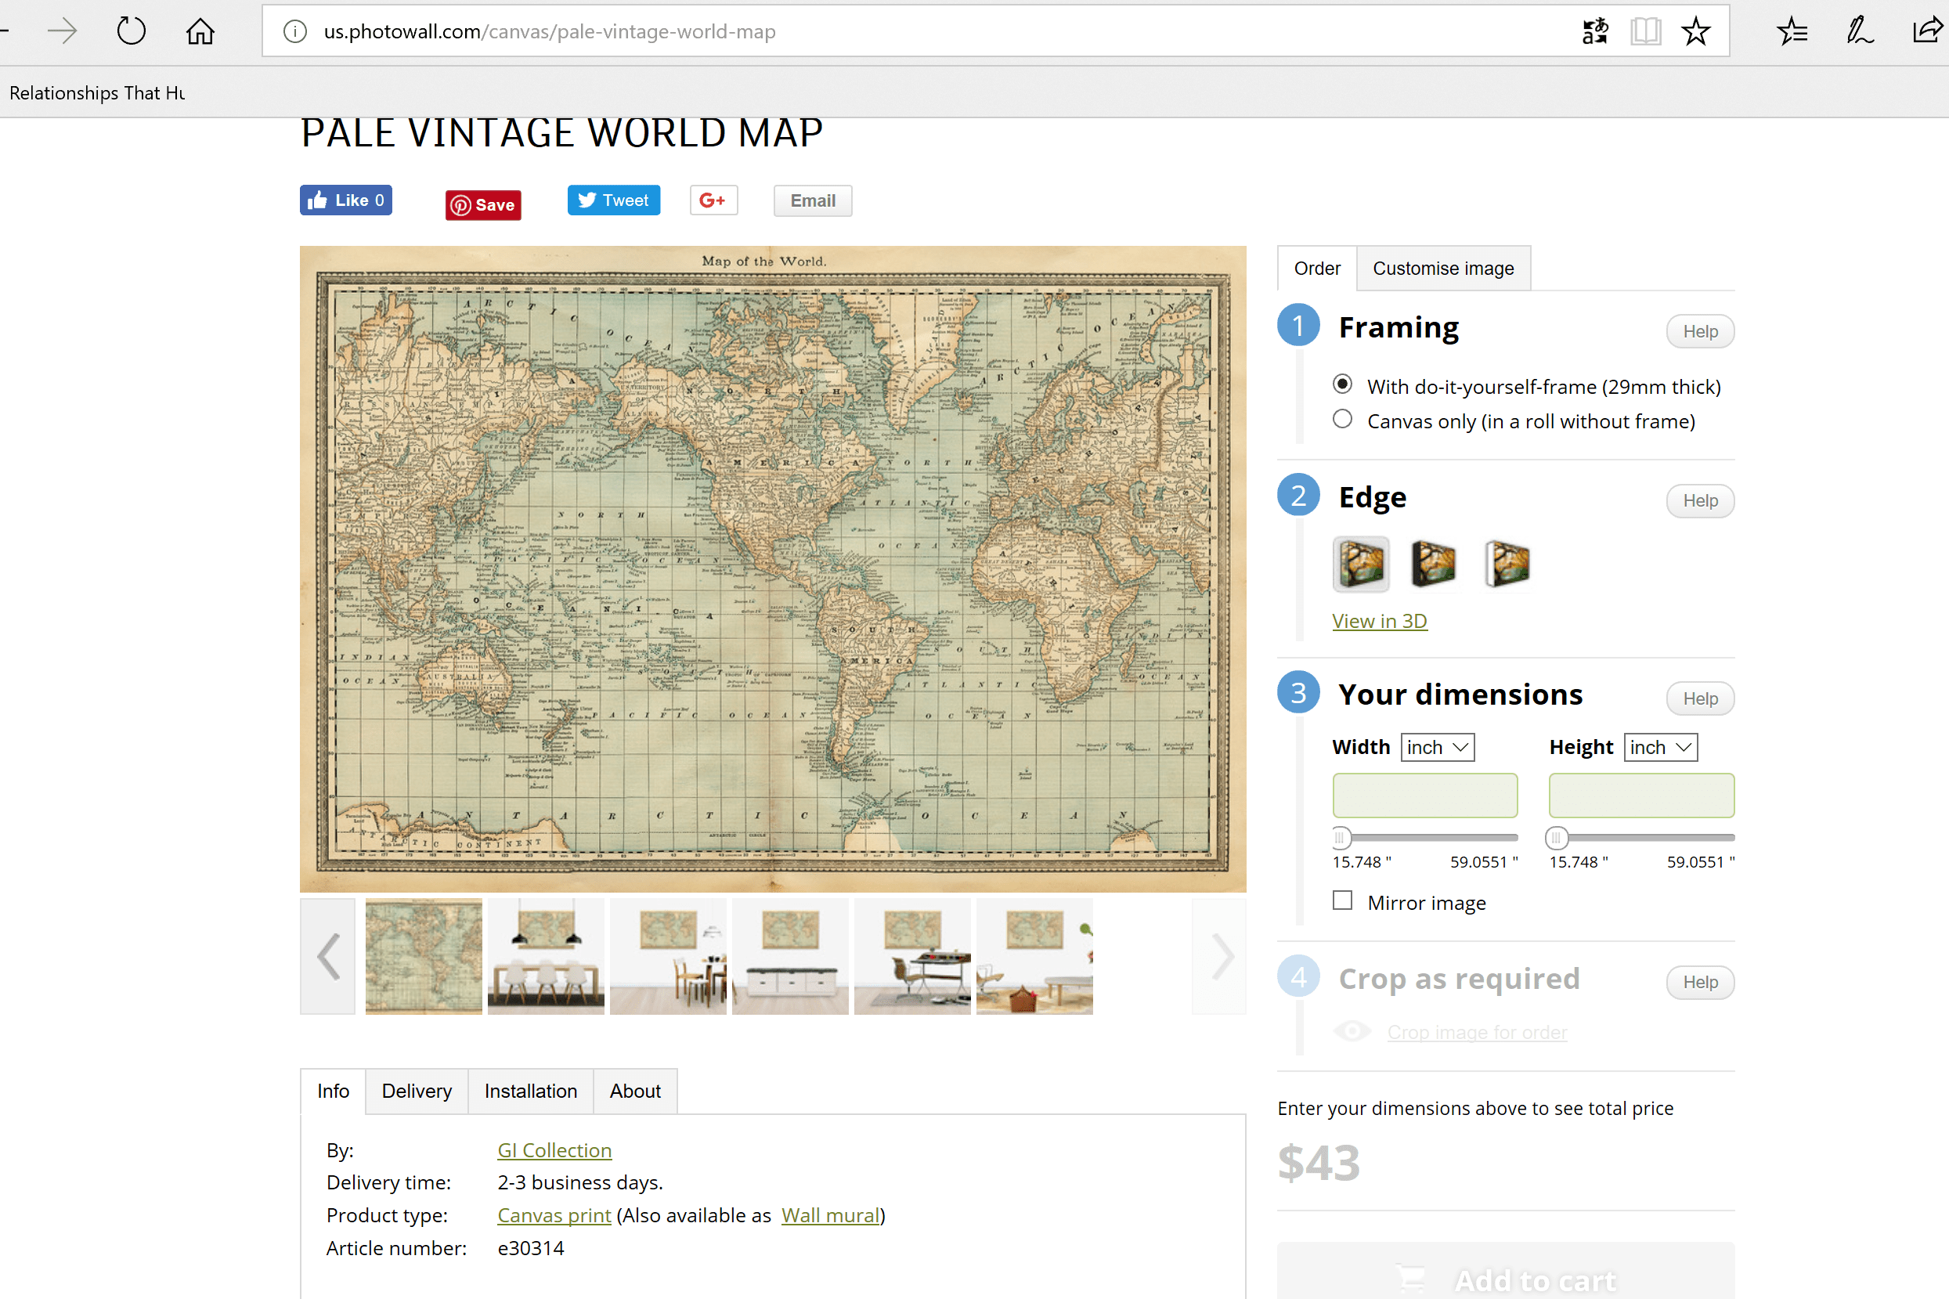The image size is (1949, 1299).
Task: Share via Twitter Tweet button
Action: [x=613, y=200]
